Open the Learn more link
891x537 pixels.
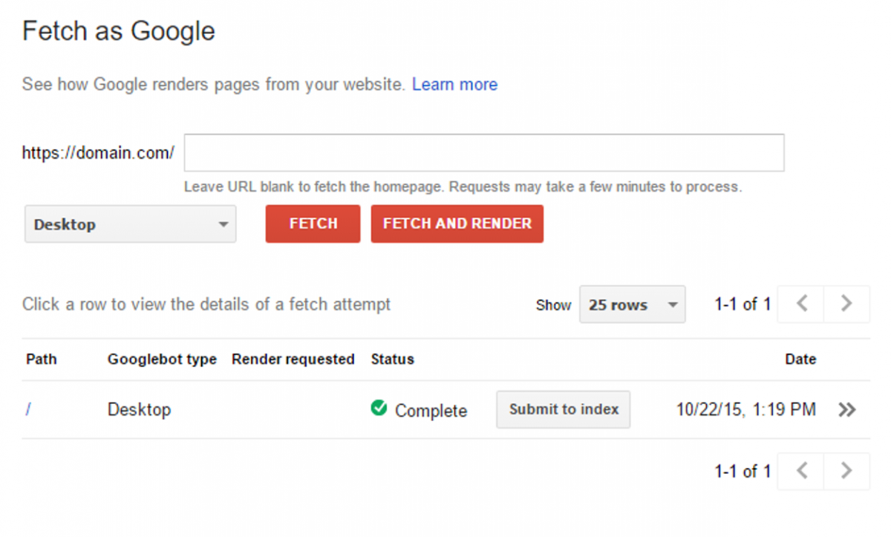click(x=454, y=84)
